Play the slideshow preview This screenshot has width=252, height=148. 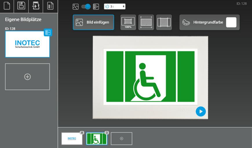201,112
